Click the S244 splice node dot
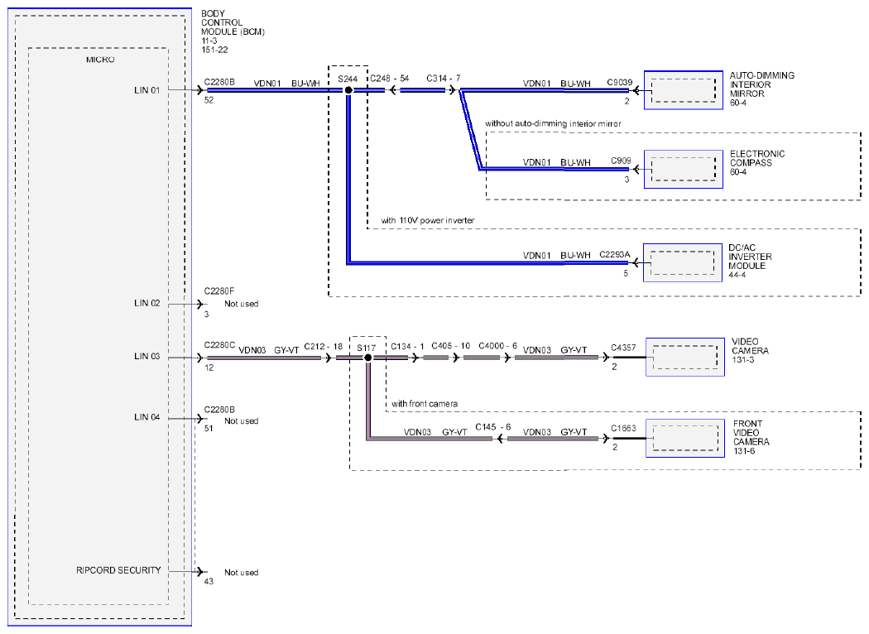Viewport: 869px width, 634px height. (x=348, y=89)
